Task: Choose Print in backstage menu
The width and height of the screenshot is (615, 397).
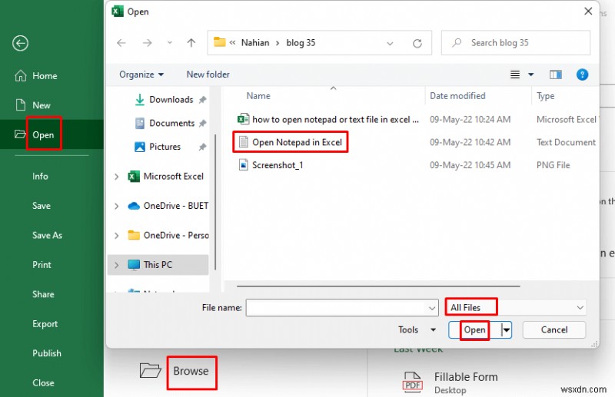Action: point(42,265)
